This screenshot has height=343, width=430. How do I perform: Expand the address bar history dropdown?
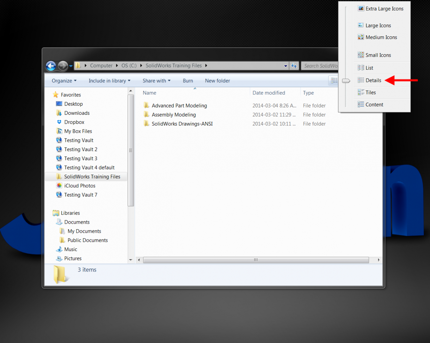(285, 66)
